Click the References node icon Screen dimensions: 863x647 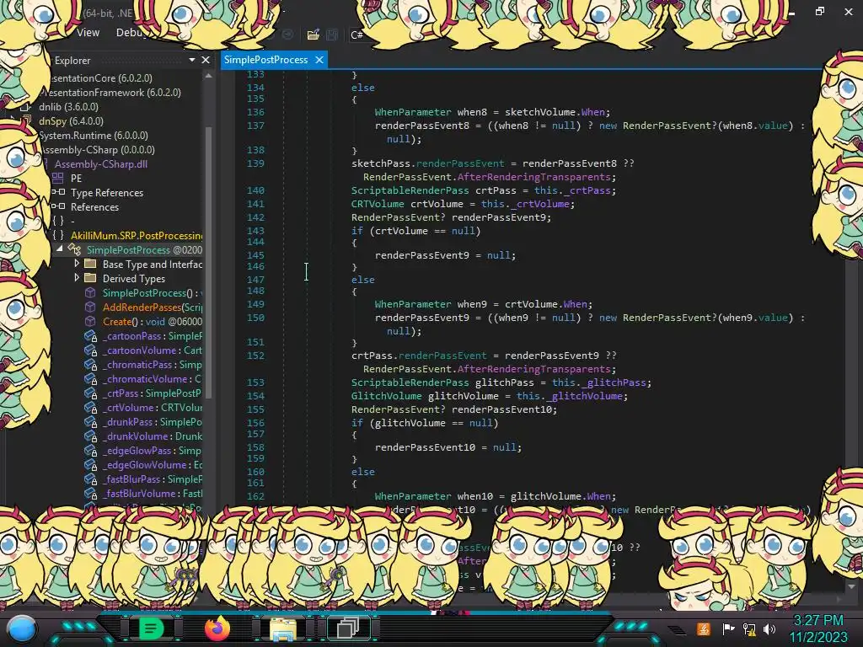coord(58,207)
